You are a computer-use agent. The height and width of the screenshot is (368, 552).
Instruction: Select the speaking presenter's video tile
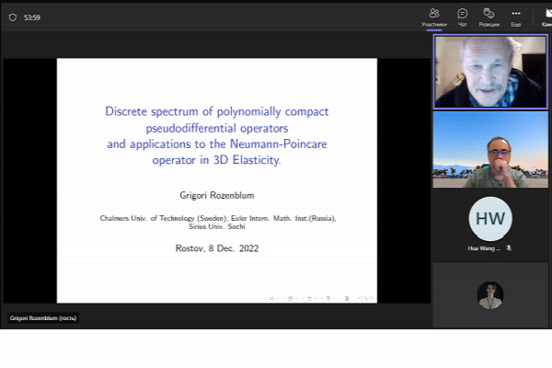coord(490,72)
